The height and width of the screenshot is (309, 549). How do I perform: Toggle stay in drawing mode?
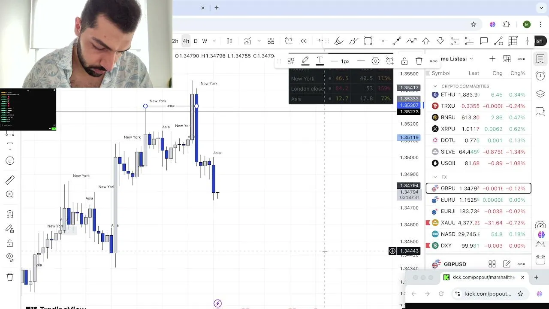[x=10, y=229]
